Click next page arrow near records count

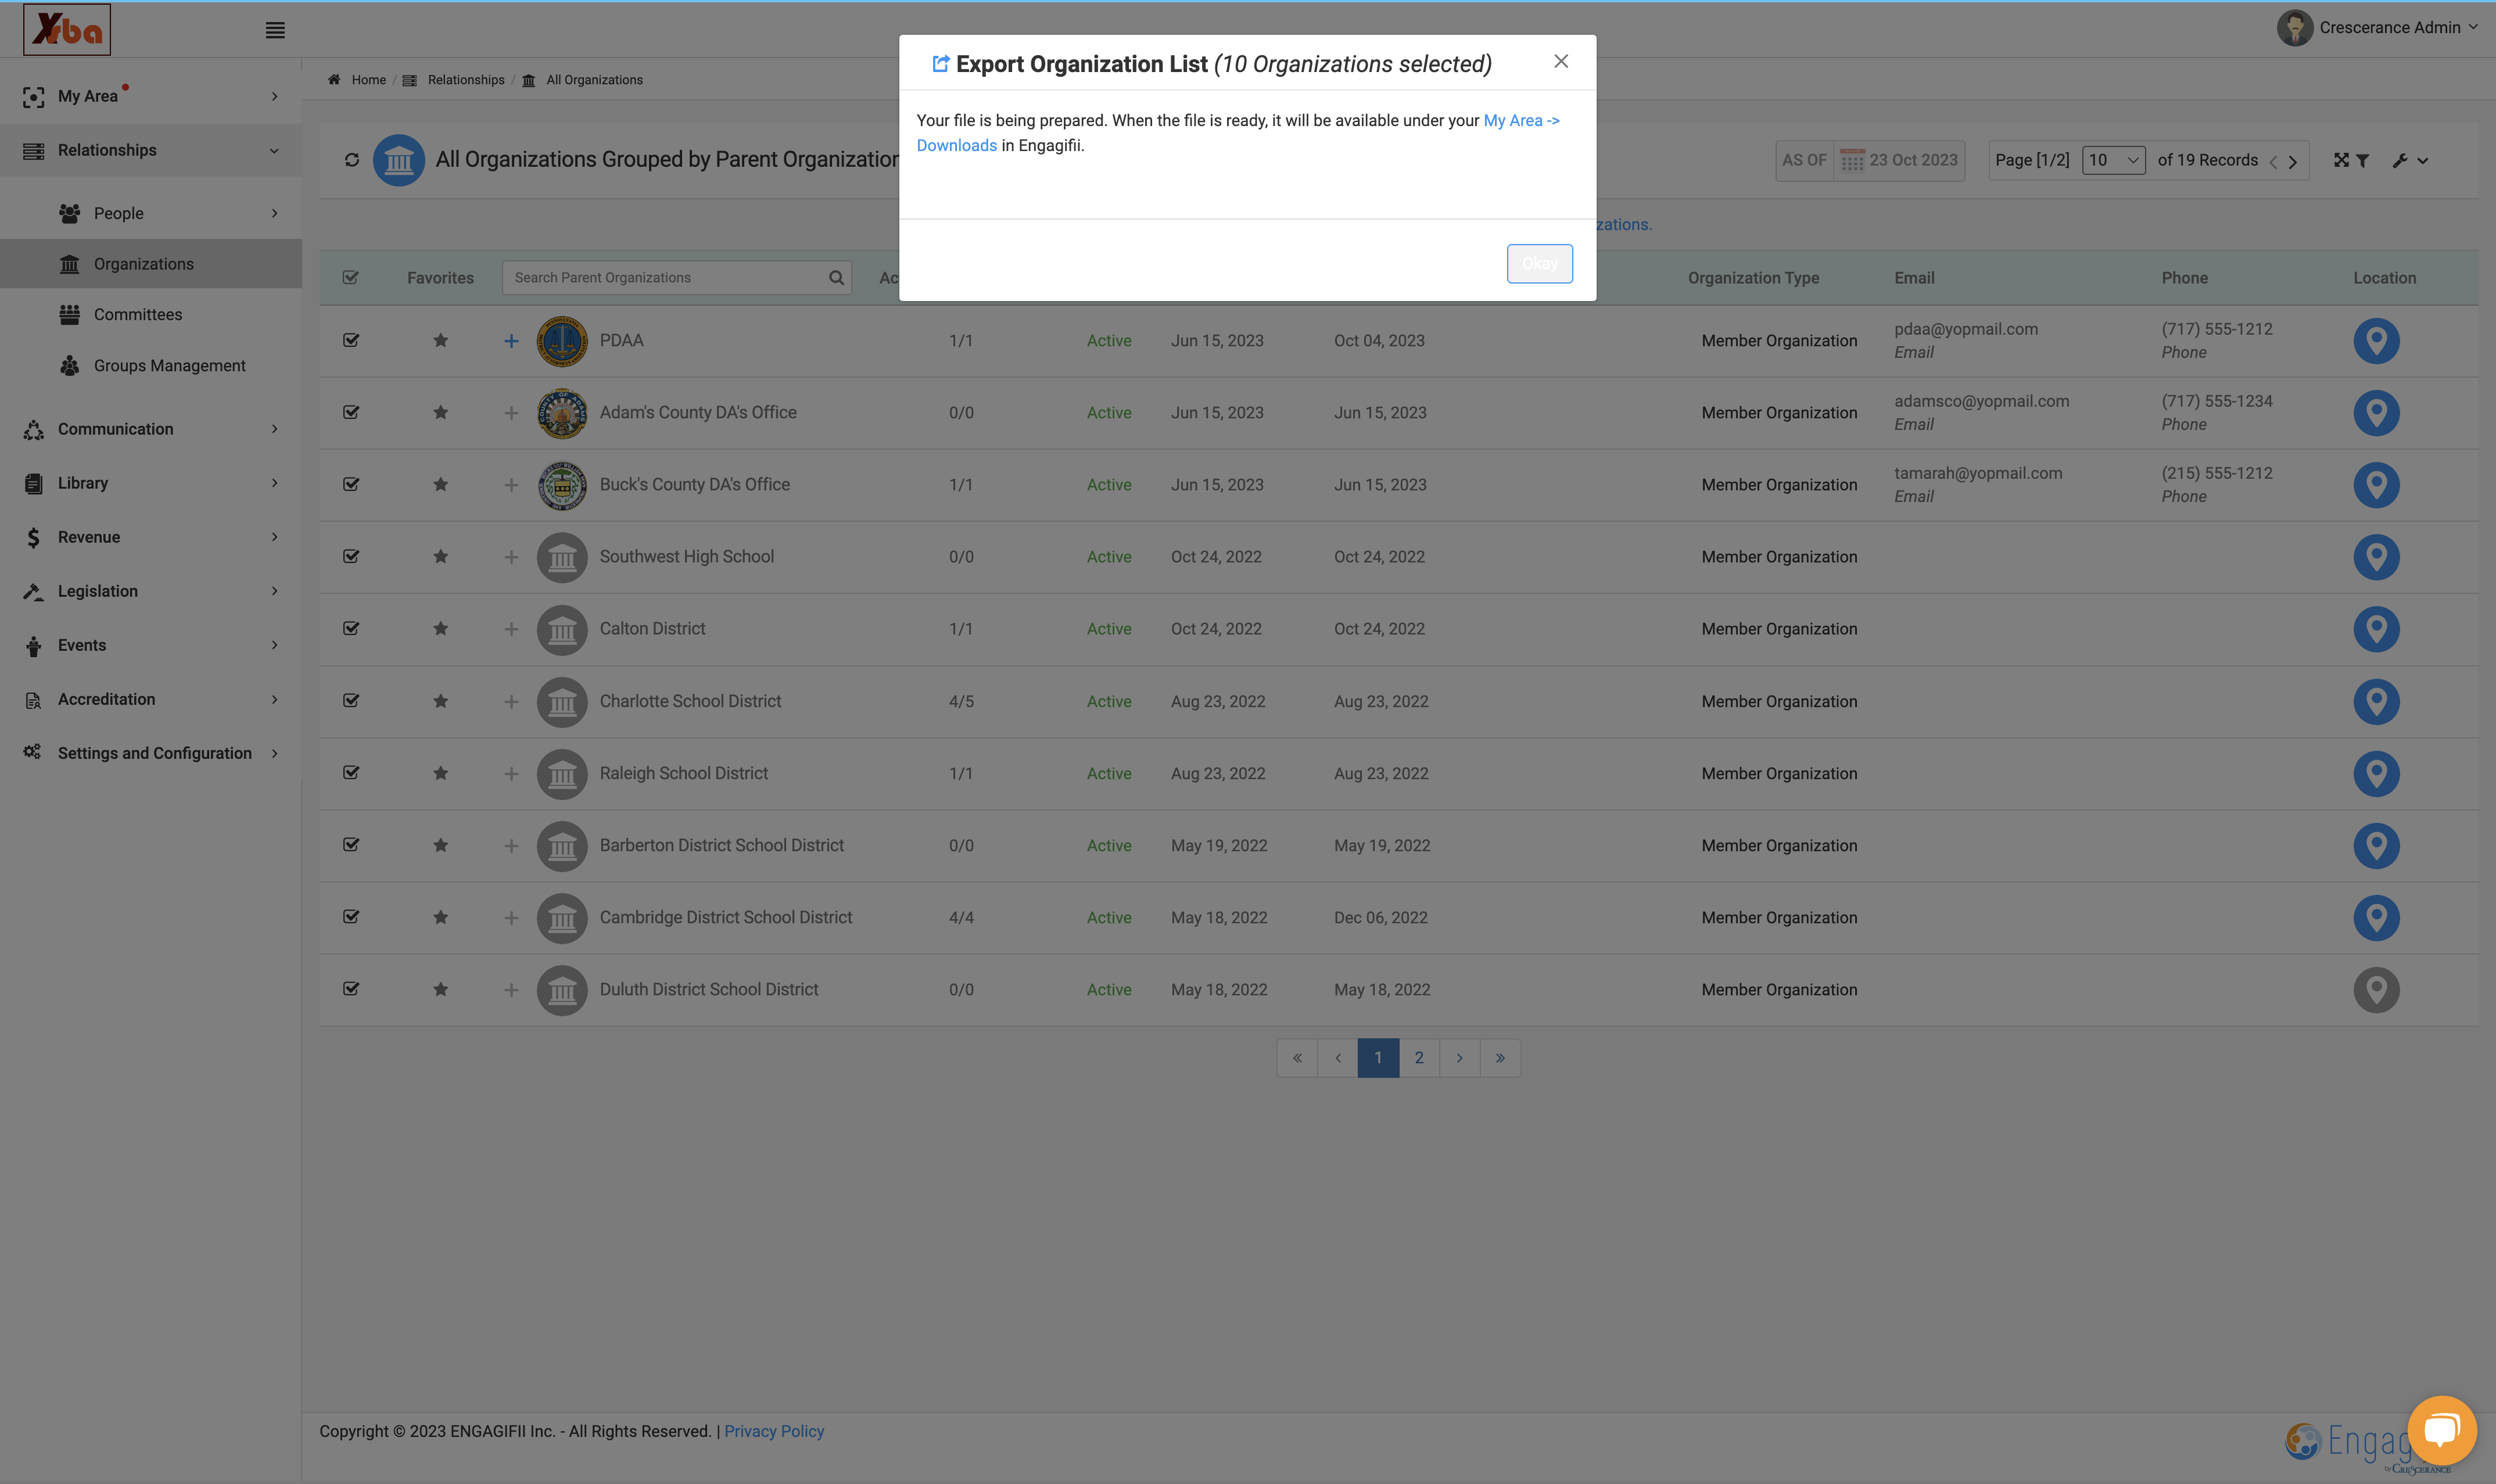[2293, 161]
